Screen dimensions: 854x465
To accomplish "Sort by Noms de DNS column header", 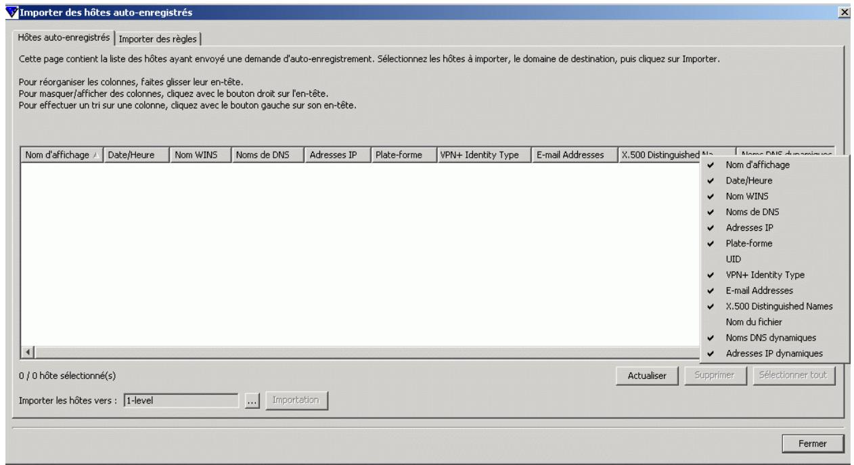I will click(267, 155).
